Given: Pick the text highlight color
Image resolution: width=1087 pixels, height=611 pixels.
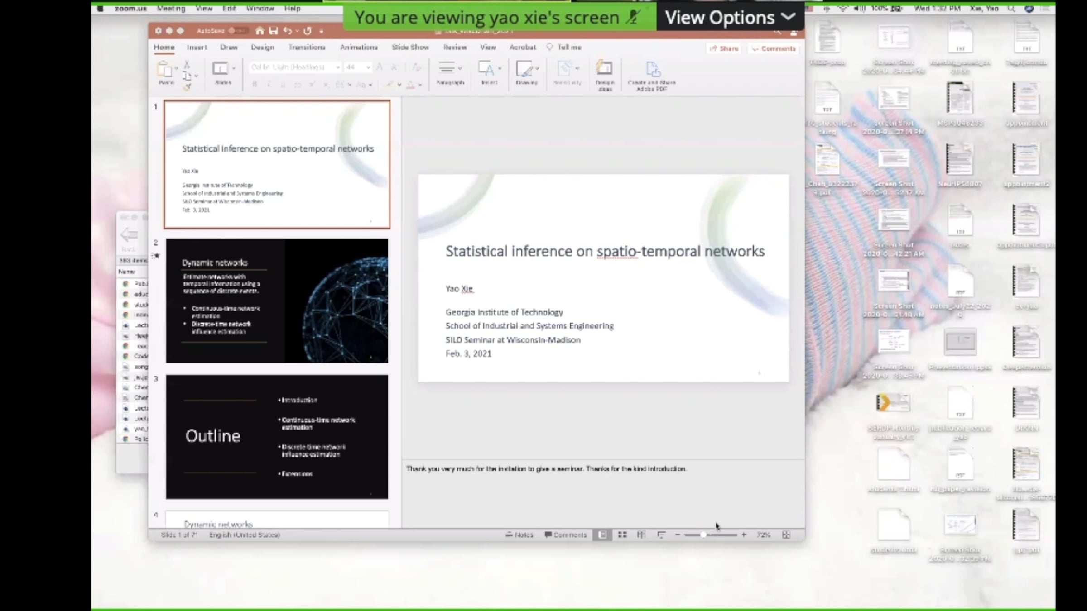Looking at the screenshot, I should point(389,85).
